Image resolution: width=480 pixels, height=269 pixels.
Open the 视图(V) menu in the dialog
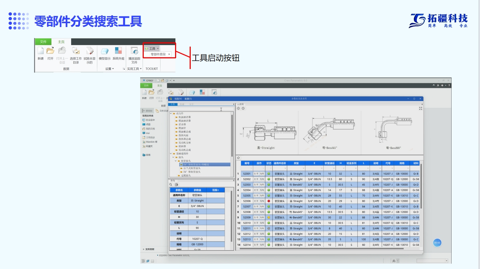pos(178,99)
